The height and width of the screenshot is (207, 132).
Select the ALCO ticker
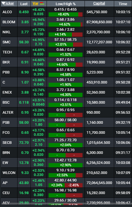pos(7,12)
